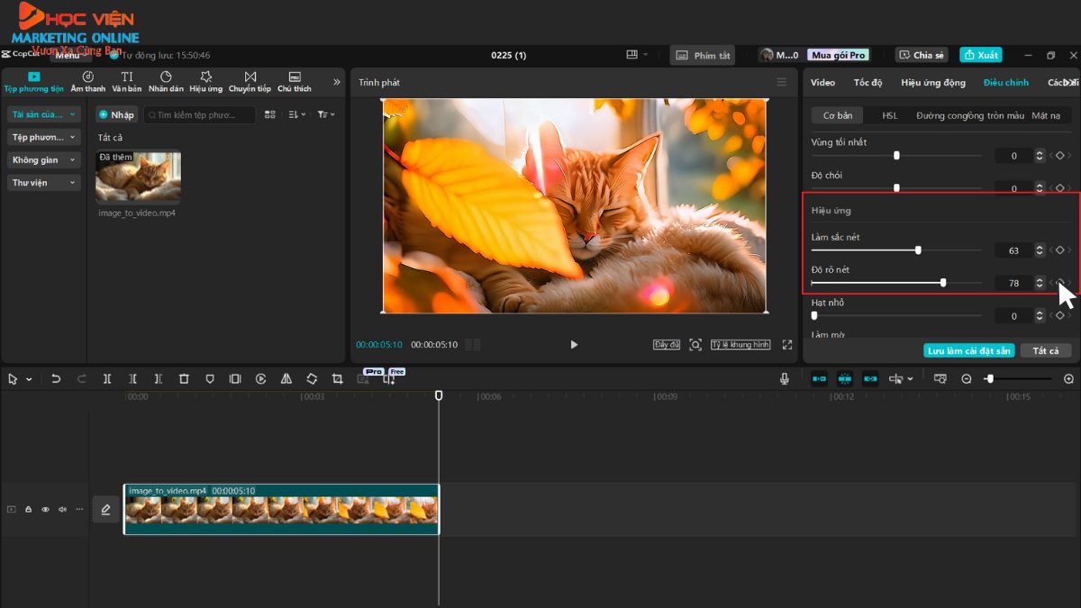Toggle the lock on the video track

tap(28, 510)
